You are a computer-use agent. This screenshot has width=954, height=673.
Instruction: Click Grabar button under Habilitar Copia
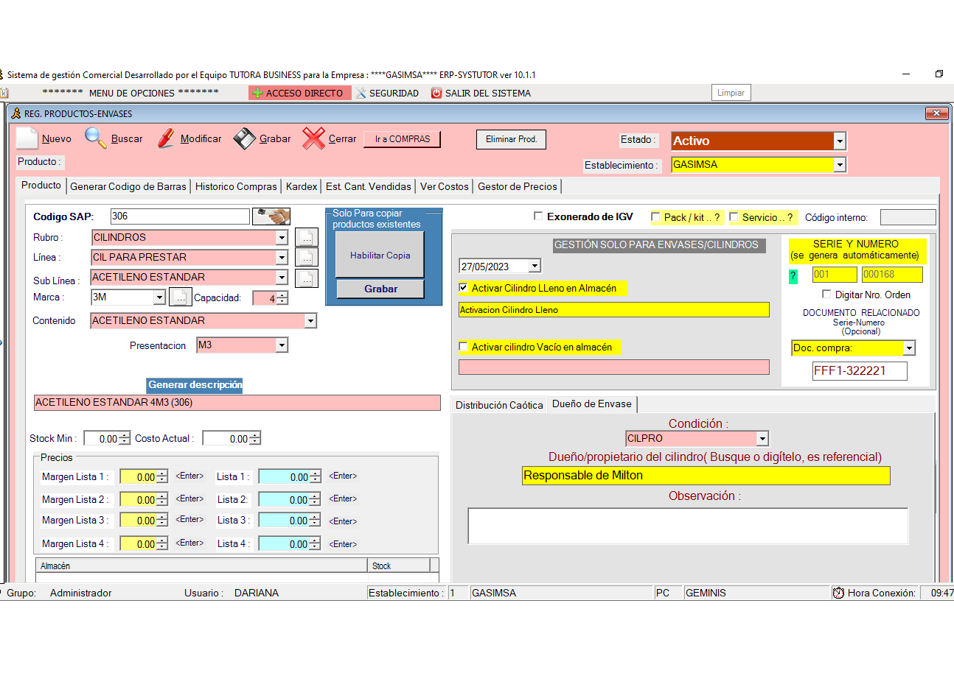pyautogui.click(x=380, y=289)
